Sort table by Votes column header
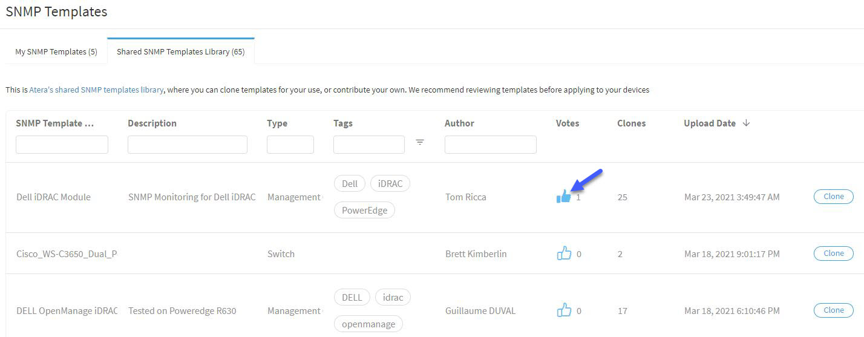 pyautogui.click(x=568, y=123)
